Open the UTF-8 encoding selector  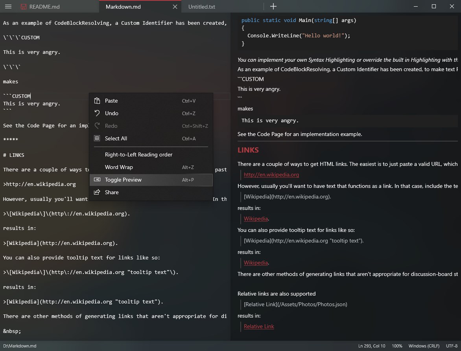pyautogui.click(x=452, y=346)
